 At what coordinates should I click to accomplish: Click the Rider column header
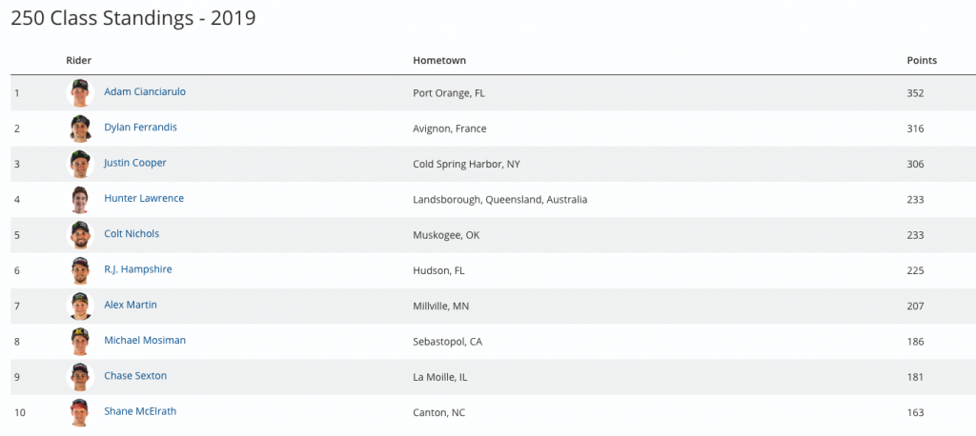pos(78,60)
